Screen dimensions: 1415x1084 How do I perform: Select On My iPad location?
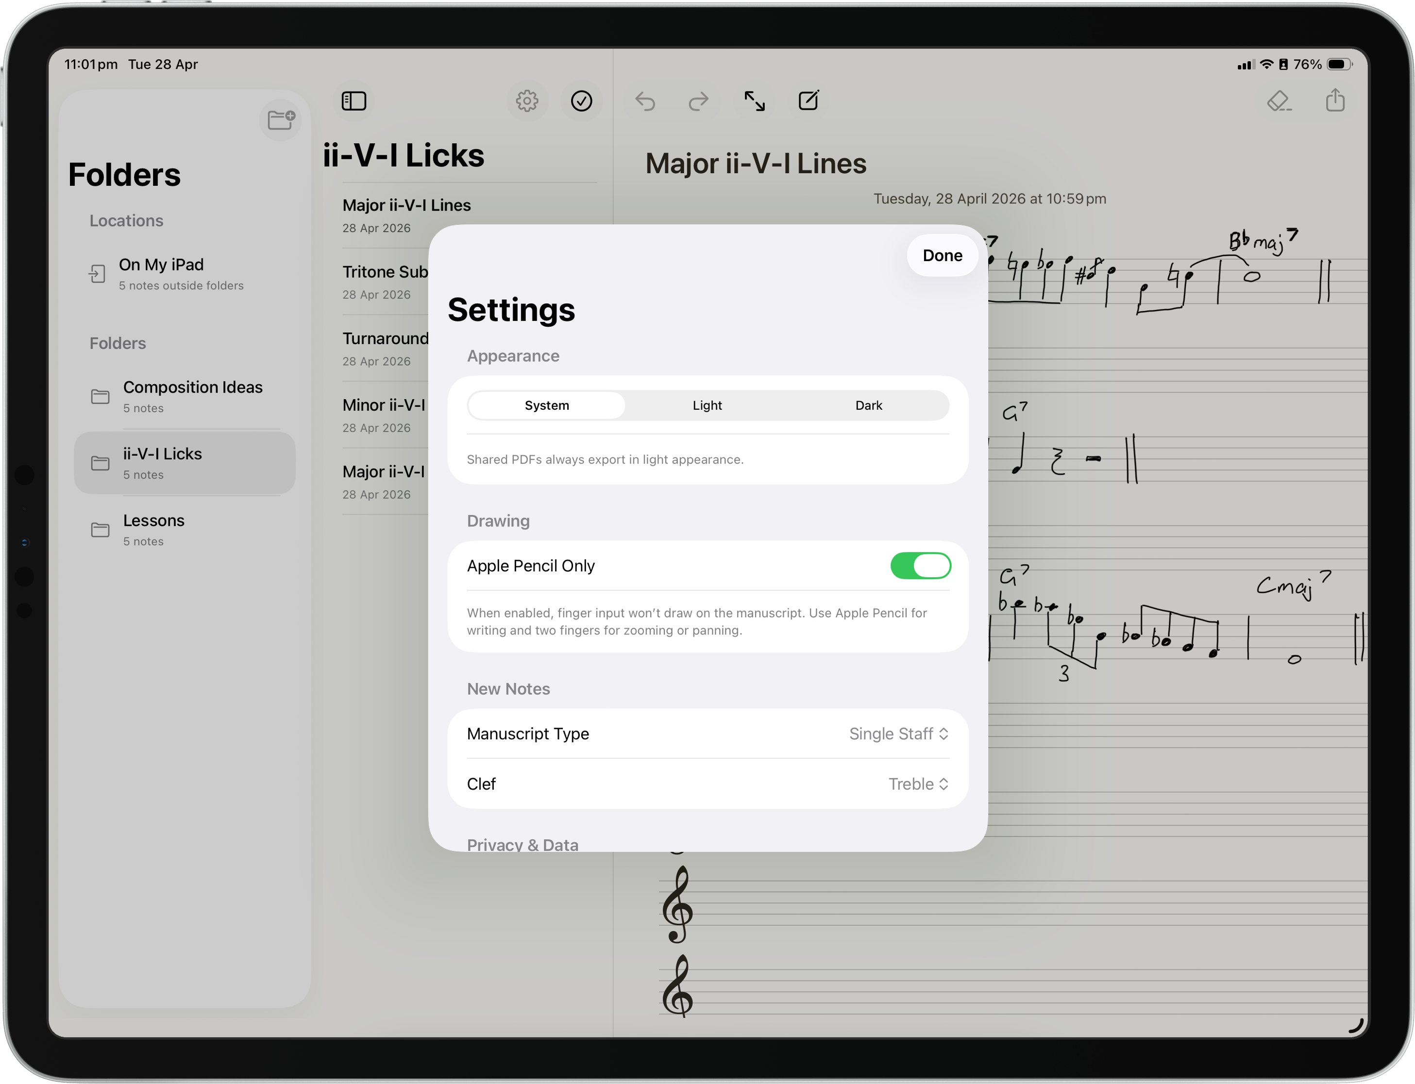tap(185, 274)
